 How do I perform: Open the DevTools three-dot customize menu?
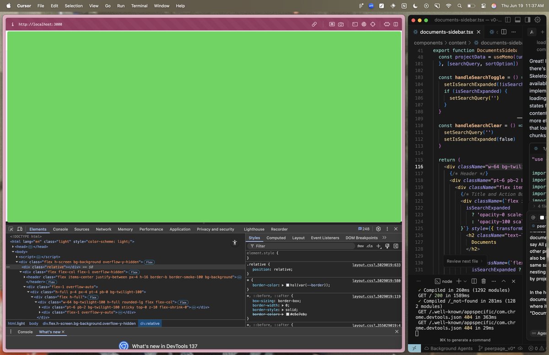pyautogui.click(x=387, y=229)
